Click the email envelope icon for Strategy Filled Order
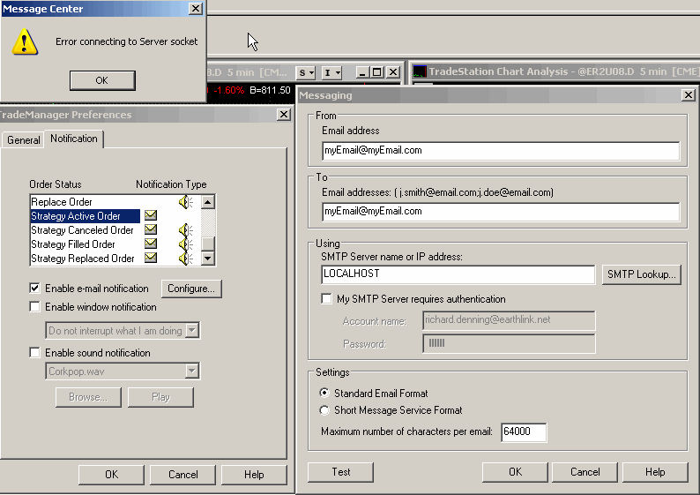The height and width of the screenshot is (495, 700). coord(151,244)
